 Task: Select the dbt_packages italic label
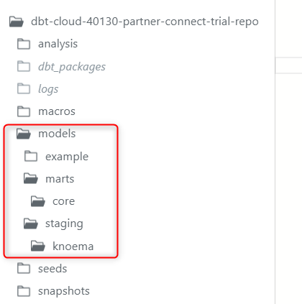point(72,67)
